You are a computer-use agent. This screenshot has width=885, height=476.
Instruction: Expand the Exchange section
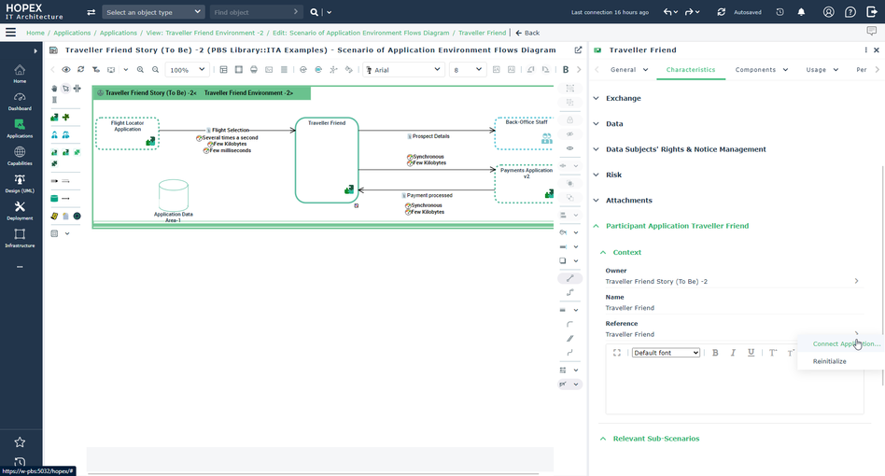coord(623,98)
